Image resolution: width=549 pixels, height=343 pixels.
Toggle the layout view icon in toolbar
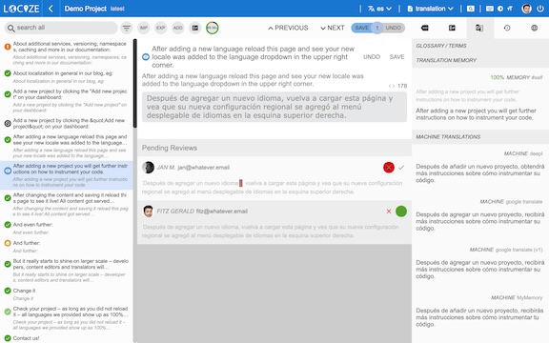pos(195,28)
